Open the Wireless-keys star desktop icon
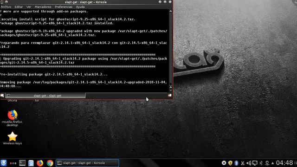 [x=13, y=138]
